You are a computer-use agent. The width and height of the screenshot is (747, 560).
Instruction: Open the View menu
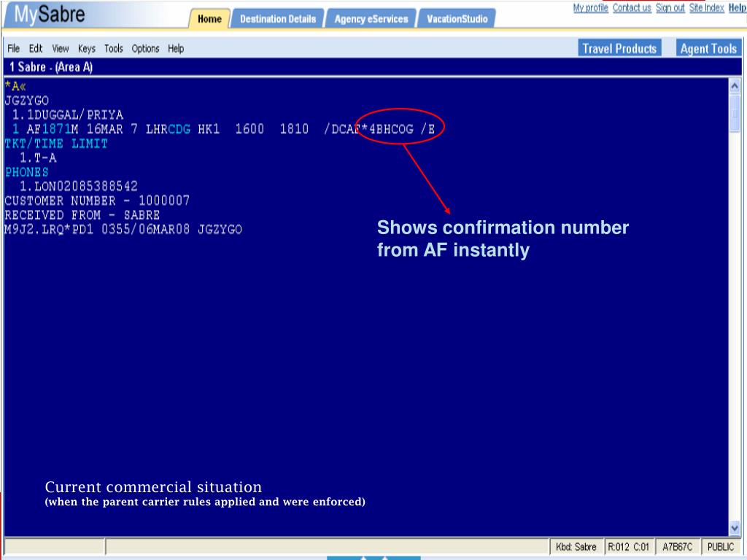click(x=61, y=49)
